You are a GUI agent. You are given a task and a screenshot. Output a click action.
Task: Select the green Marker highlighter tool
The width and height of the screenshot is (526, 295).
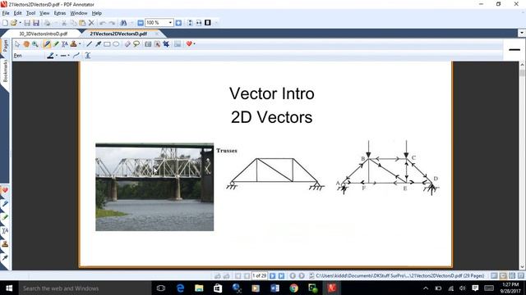[56, 43]
